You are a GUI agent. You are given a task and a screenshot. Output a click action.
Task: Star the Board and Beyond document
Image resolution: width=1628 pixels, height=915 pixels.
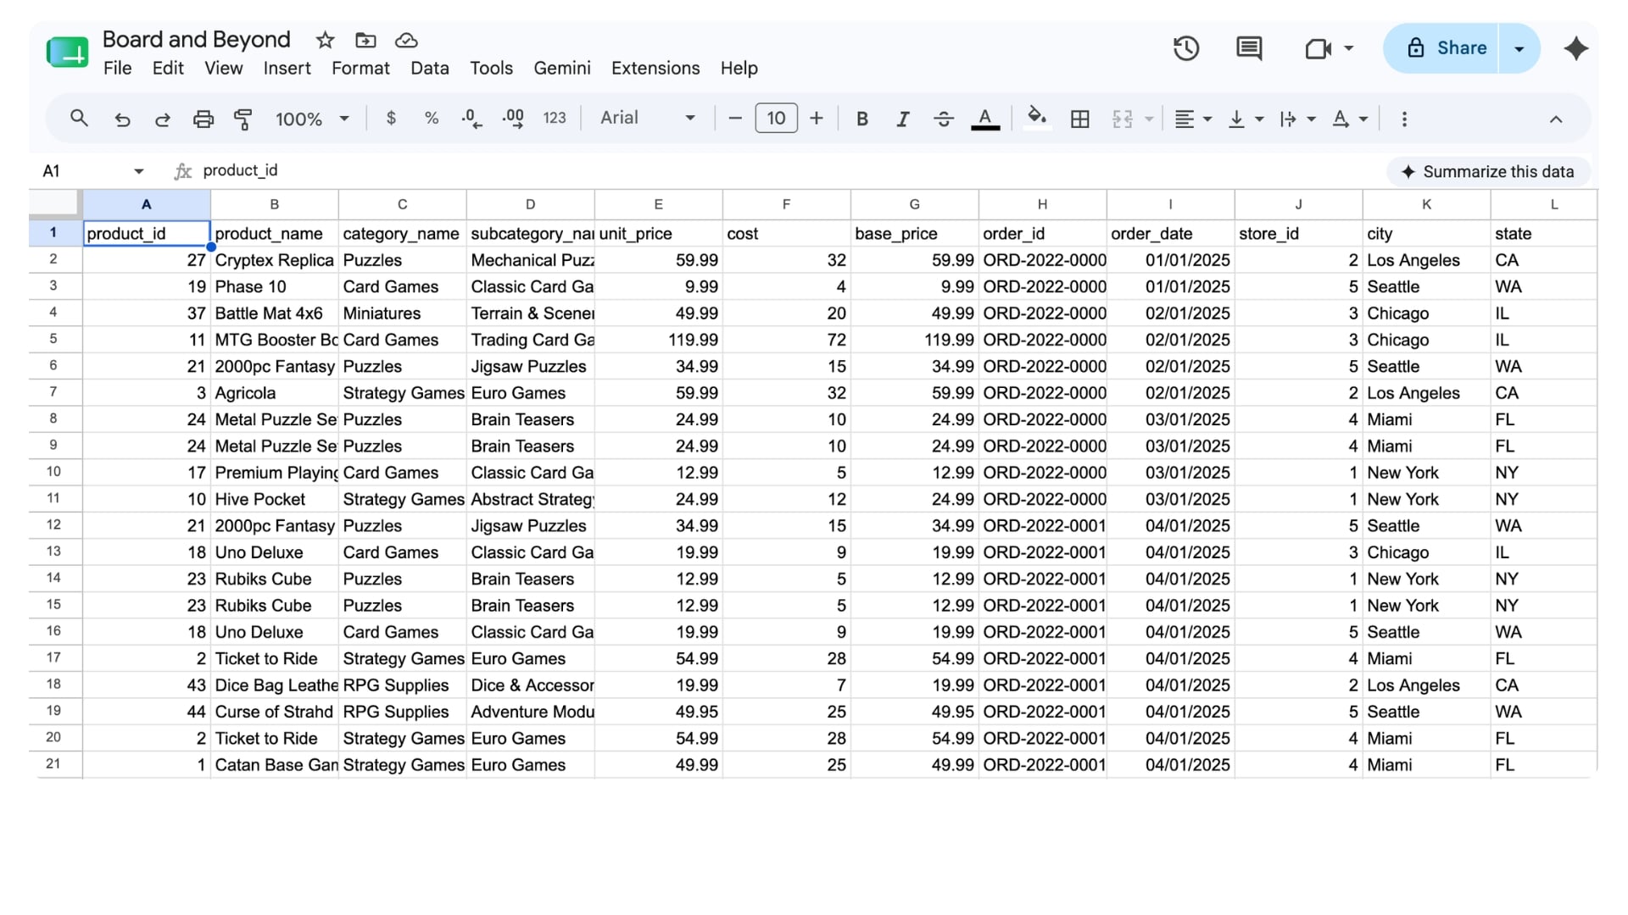click(x=326, y=40)
